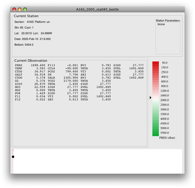
Task: Click the 250.0 color bar label
Action: click(165, 72)
